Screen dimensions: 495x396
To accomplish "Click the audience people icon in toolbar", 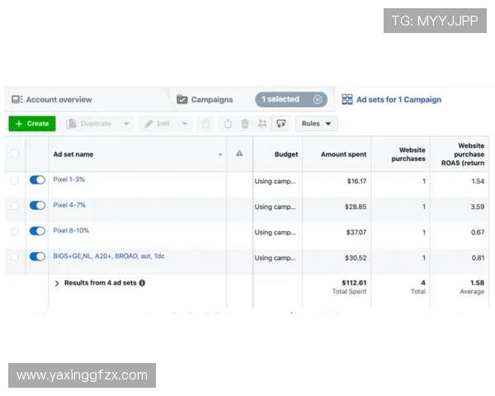I will [262, 124].
